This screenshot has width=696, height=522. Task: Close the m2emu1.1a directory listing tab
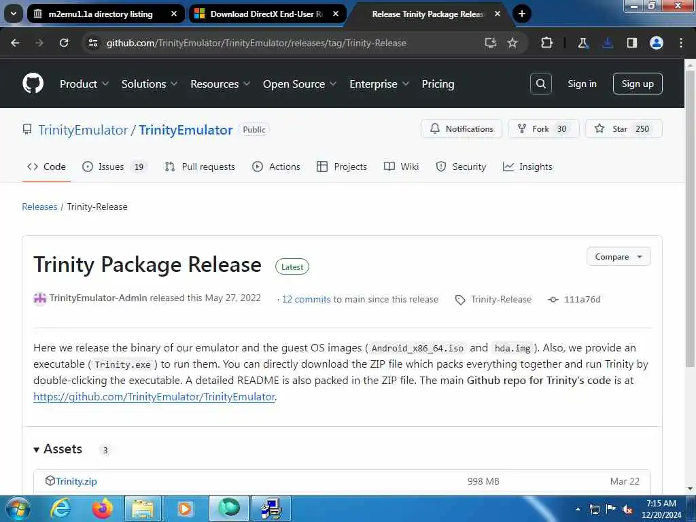pos(174,14)
